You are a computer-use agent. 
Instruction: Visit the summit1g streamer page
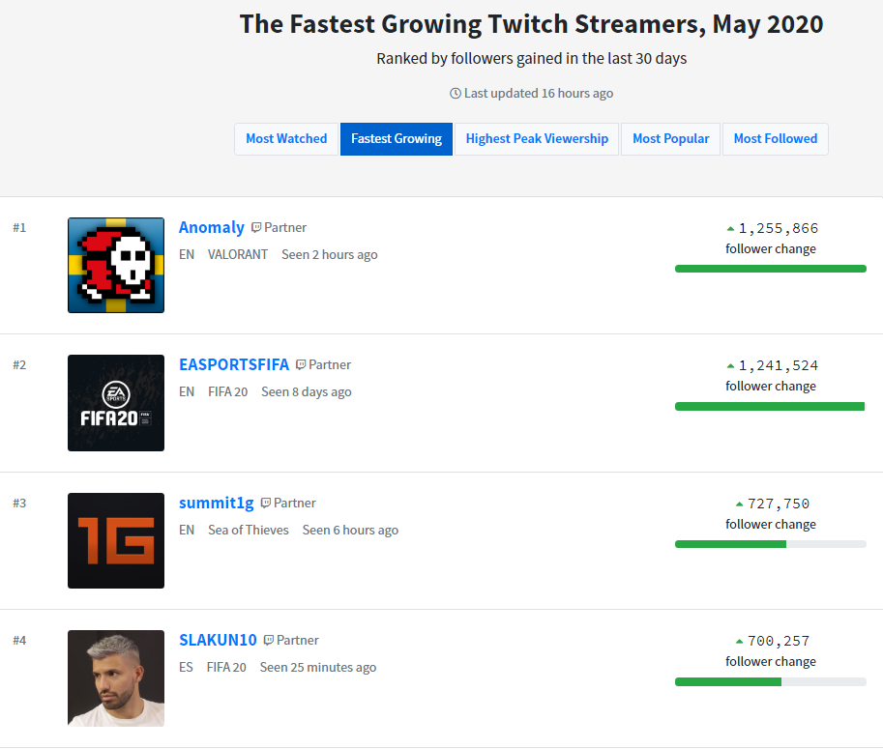coord(217,503)
